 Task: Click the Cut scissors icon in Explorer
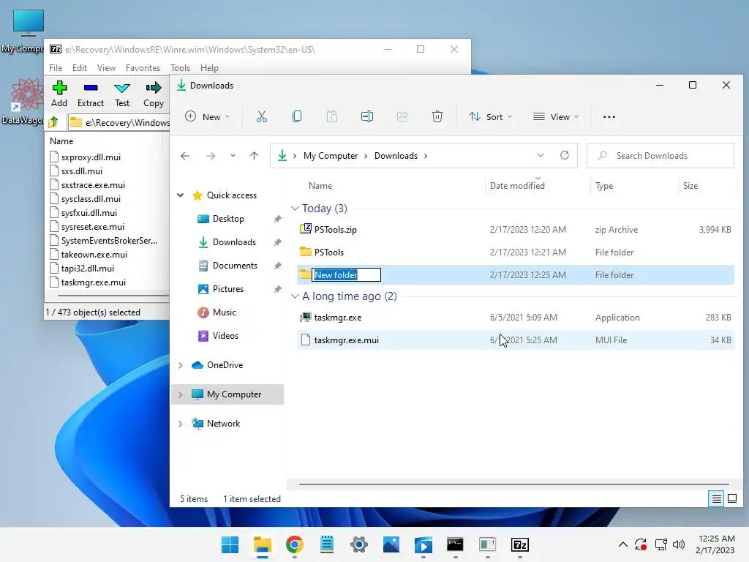(x=262, y=116)
